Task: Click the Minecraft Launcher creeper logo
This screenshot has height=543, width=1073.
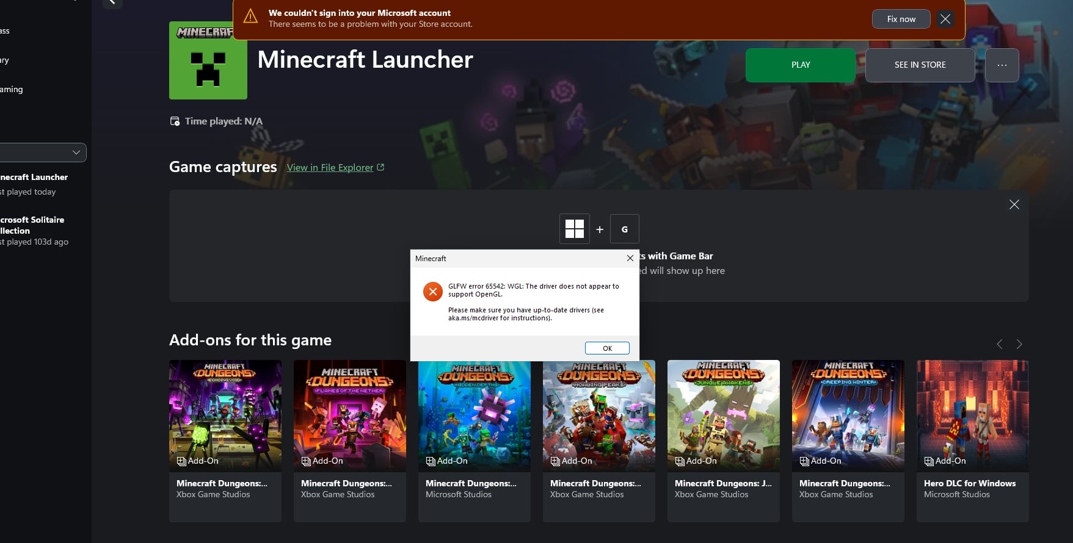Action: (x=208, y=60)
